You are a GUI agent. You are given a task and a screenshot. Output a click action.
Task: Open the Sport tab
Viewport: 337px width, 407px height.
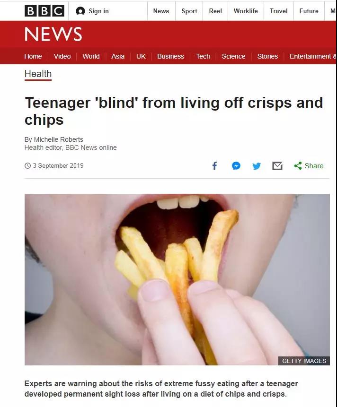pyautogui.click(x=189, y=11)
